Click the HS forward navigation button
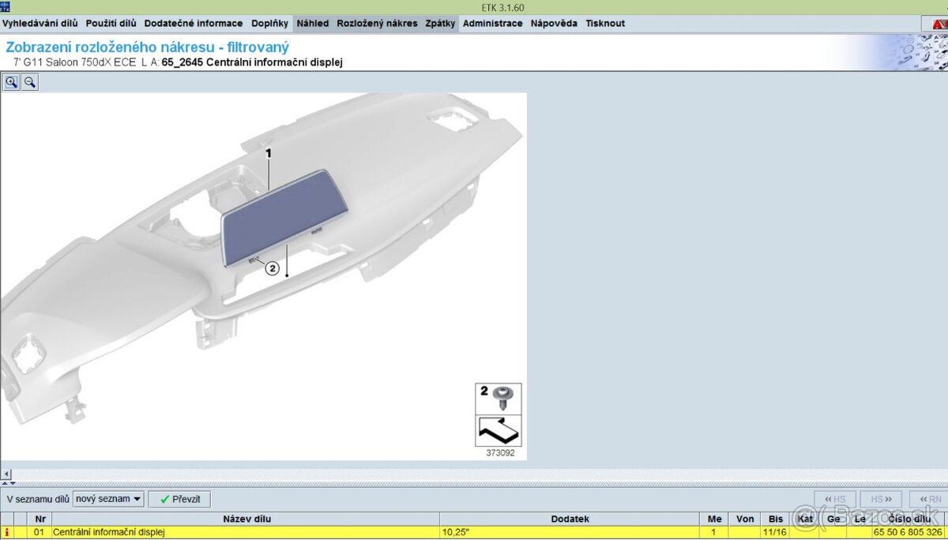The width and height of the screenshot is (948, 540). [x=882, y=499]
